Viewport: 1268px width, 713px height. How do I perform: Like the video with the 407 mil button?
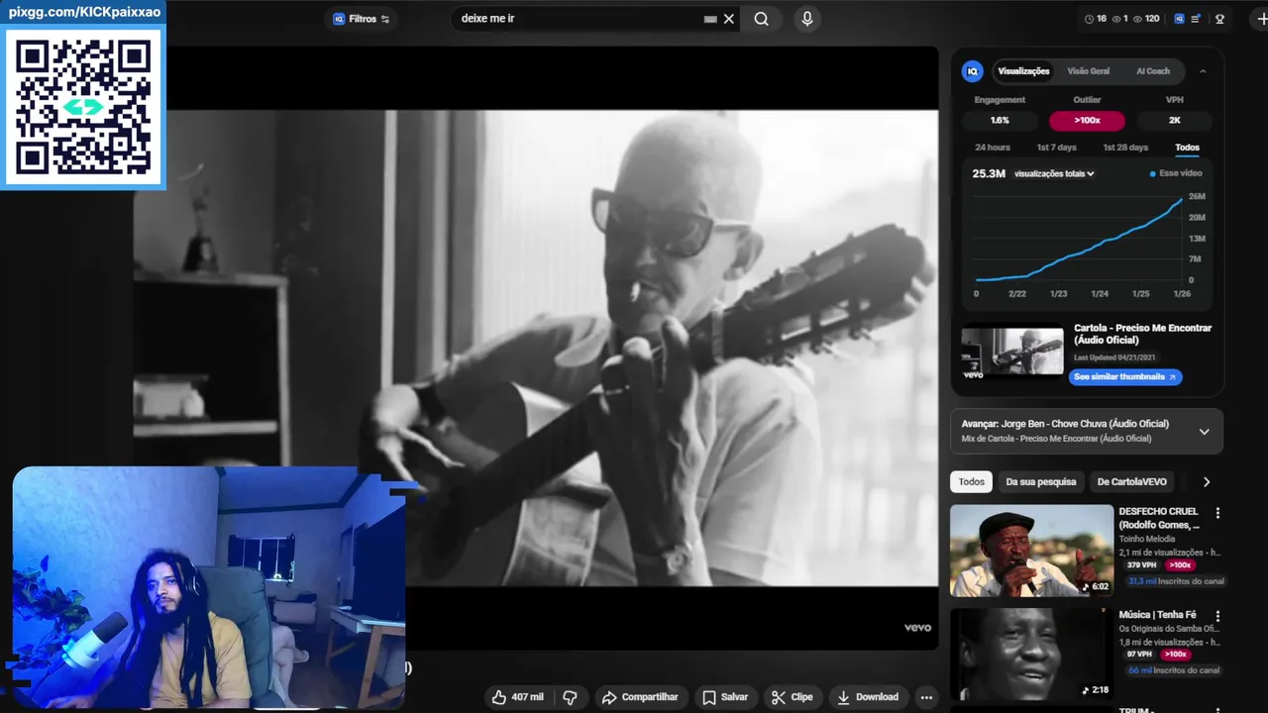coord(518,697)
